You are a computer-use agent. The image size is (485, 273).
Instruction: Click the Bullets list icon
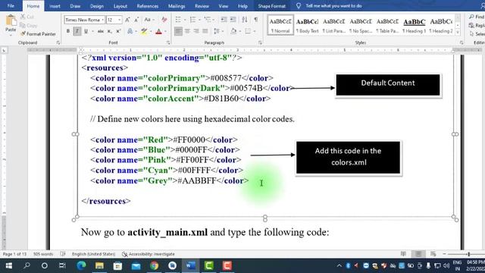178,20
